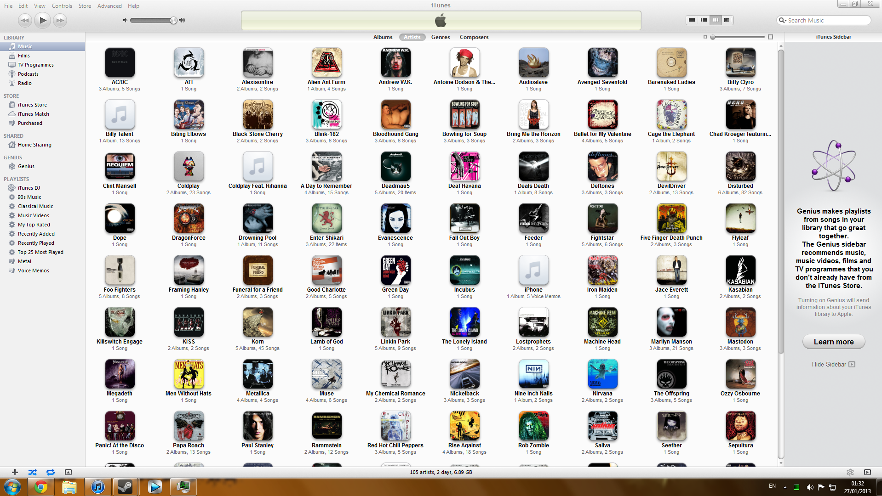
Task: Set the volume slider to maximum loudness icon
Action: (x=182, y=20)
